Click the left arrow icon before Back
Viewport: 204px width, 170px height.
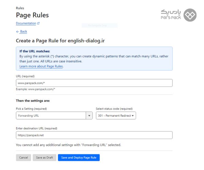[x=17, y=32]
